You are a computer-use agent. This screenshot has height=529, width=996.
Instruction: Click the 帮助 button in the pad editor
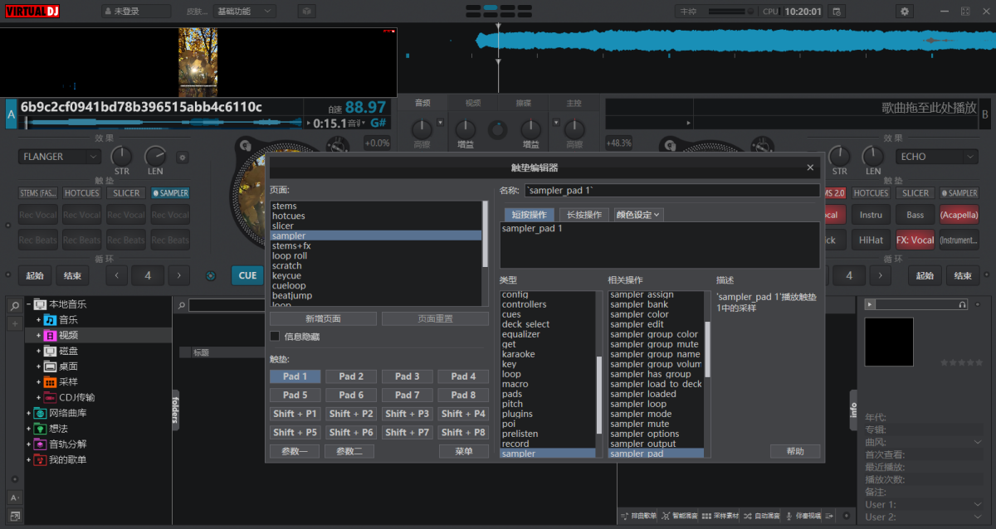click(795, 452)
